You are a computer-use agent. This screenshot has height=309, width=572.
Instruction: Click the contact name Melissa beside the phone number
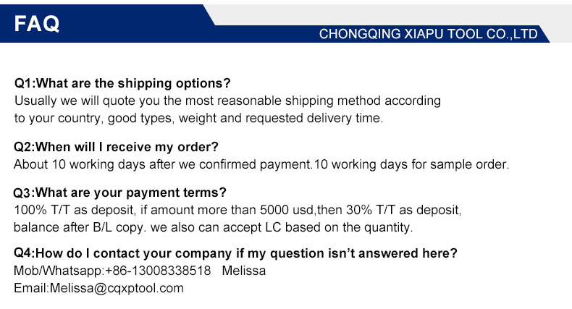243,271
